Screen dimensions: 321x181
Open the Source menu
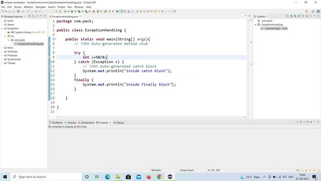18,7
